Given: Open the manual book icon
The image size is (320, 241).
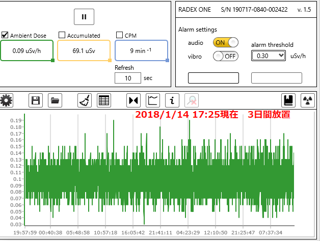Looking at the screenshot, I should tap(288, 100).
